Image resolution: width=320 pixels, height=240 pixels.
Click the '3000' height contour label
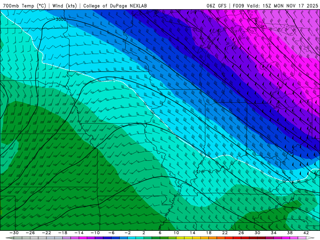pos(61,19)
